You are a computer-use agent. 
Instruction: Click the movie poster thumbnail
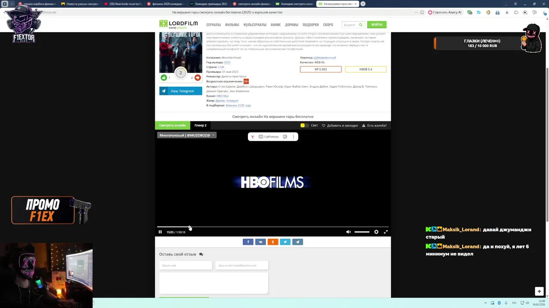pyautogui.click(x=181, y=52)
